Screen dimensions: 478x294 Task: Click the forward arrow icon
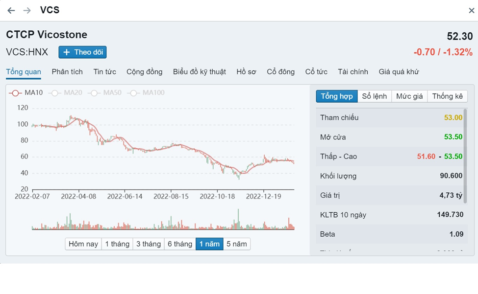[27, 10]
